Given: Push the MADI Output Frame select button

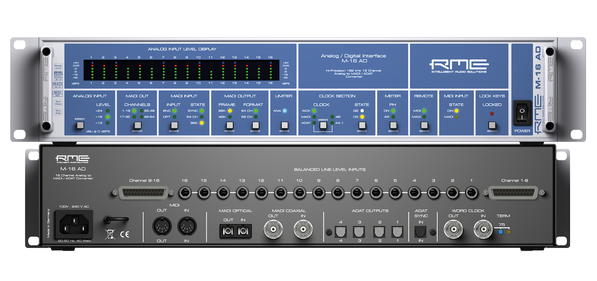Looking at the screenshot, I should pos(229,125).
